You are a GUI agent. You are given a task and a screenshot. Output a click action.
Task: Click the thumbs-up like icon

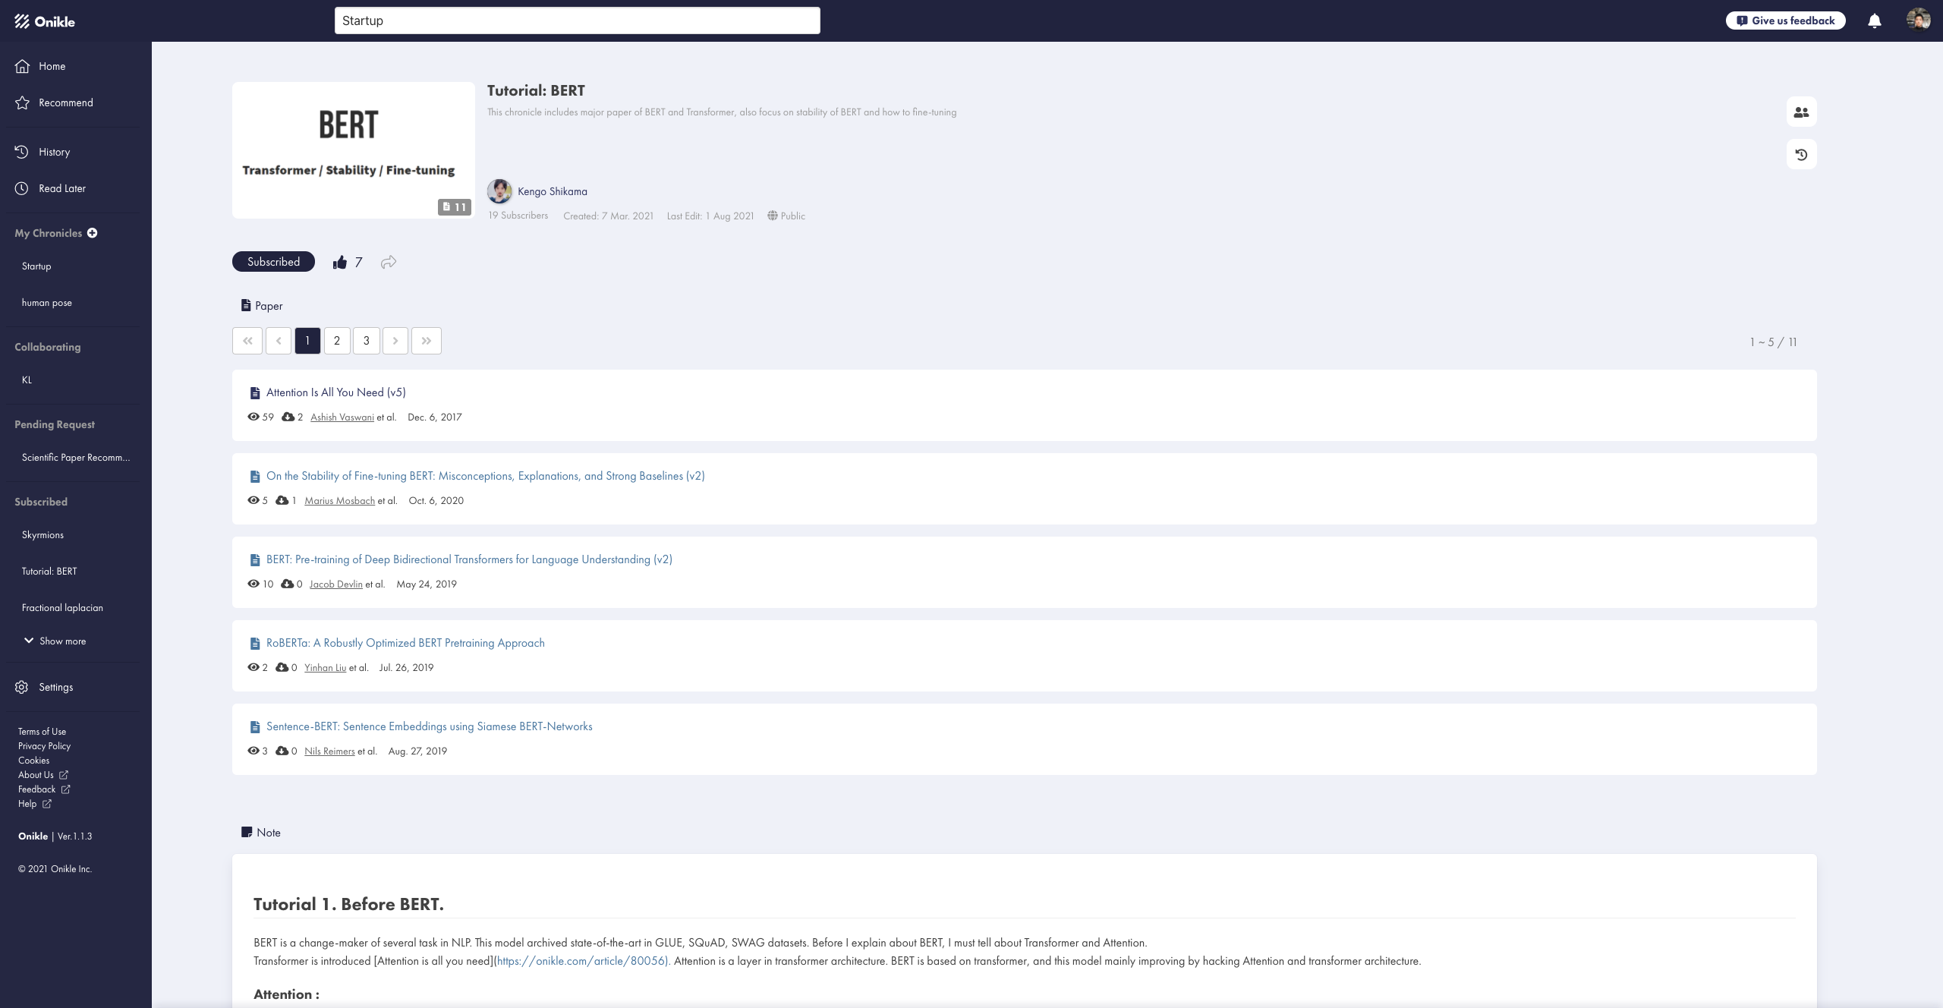point(339,261)
